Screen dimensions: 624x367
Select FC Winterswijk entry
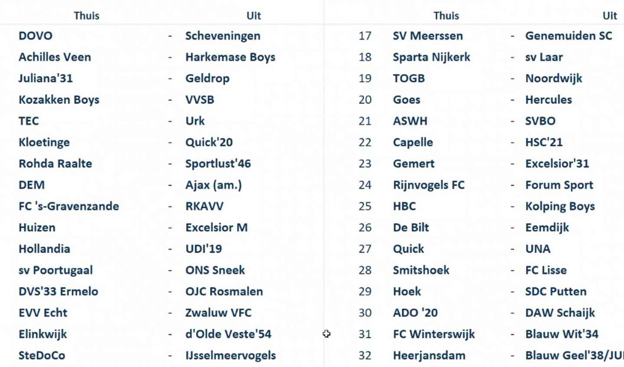pos(434,334)
